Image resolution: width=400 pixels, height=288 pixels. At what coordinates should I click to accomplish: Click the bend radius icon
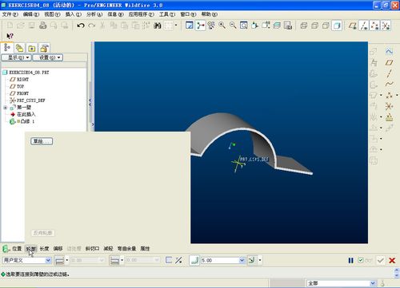(x=194, y=260)
